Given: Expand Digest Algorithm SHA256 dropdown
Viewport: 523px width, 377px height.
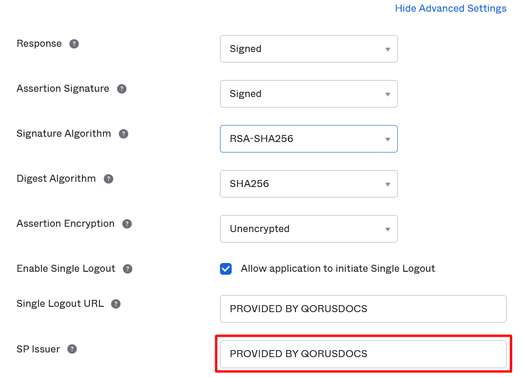Looking at the screenshot, I should (308, 184).
